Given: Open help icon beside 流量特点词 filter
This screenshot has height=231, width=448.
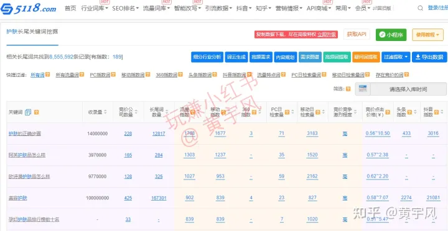Looking at the screenshot, I should (x=283, y=75).
